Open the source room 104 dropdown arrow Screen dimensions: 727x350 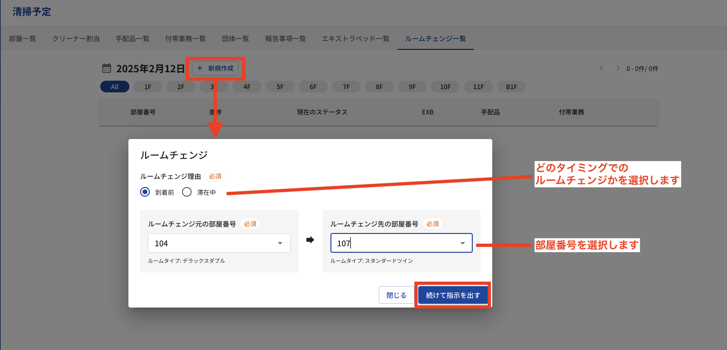[280, 243]
